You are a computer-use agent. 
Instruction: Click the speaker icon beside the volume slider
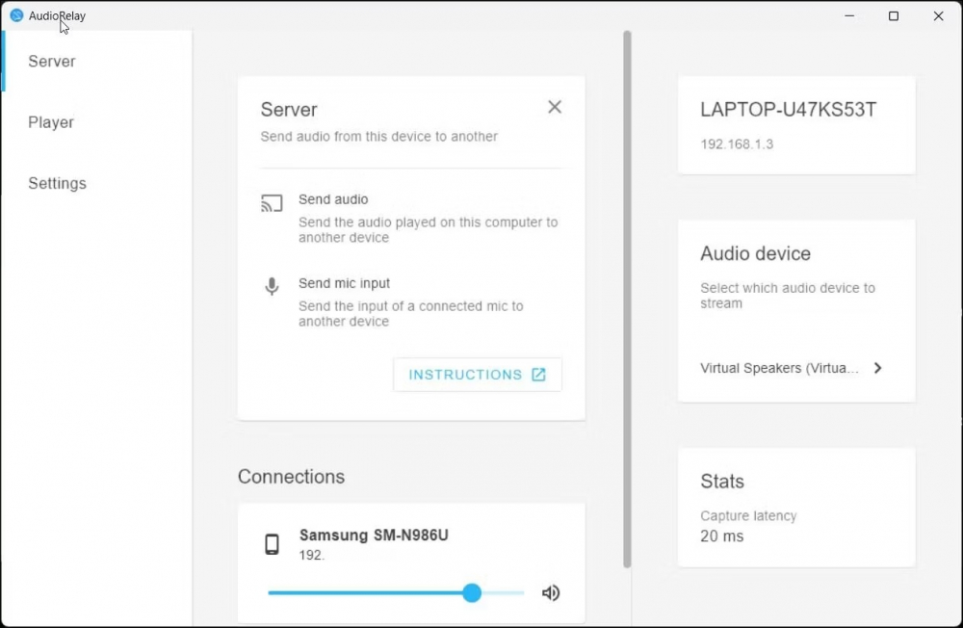click(550, 593)
